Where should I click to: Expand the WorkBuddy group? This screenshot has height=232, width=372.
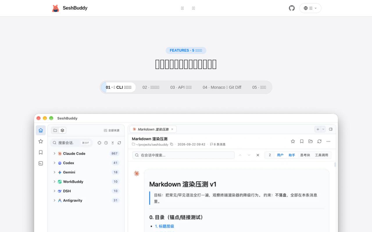(x=54, y=182)
